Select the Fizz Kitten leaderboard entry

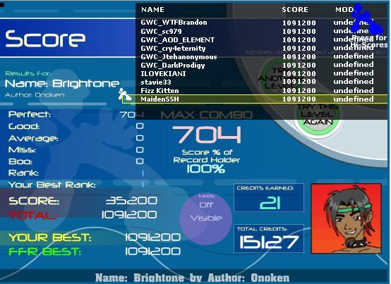pyautogui.click(x=262, y=91)
